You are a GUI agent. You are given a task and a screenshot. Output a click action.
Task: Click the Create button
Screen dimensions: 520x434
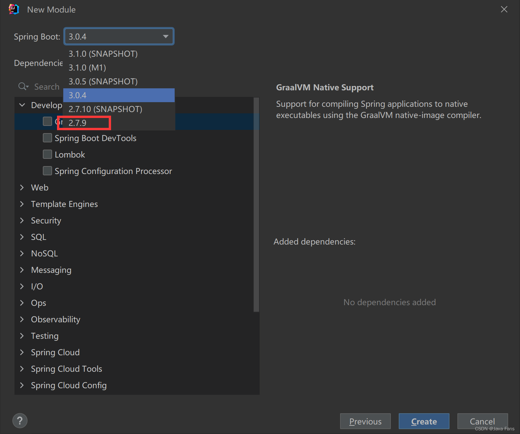(x=424, y=421)
